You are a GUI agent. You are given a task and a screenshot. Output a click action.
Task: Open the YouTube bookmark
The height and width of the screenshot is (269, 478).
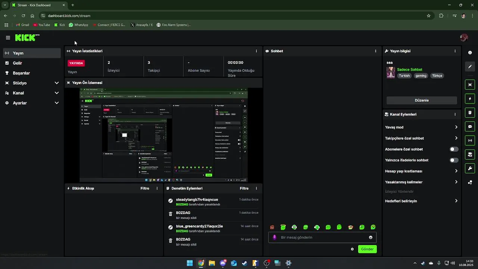pos(41,25)
